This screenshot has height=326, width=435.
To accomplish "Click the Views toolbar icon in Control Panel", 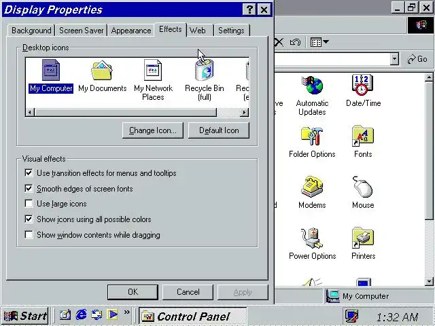I will coord(316,42).
